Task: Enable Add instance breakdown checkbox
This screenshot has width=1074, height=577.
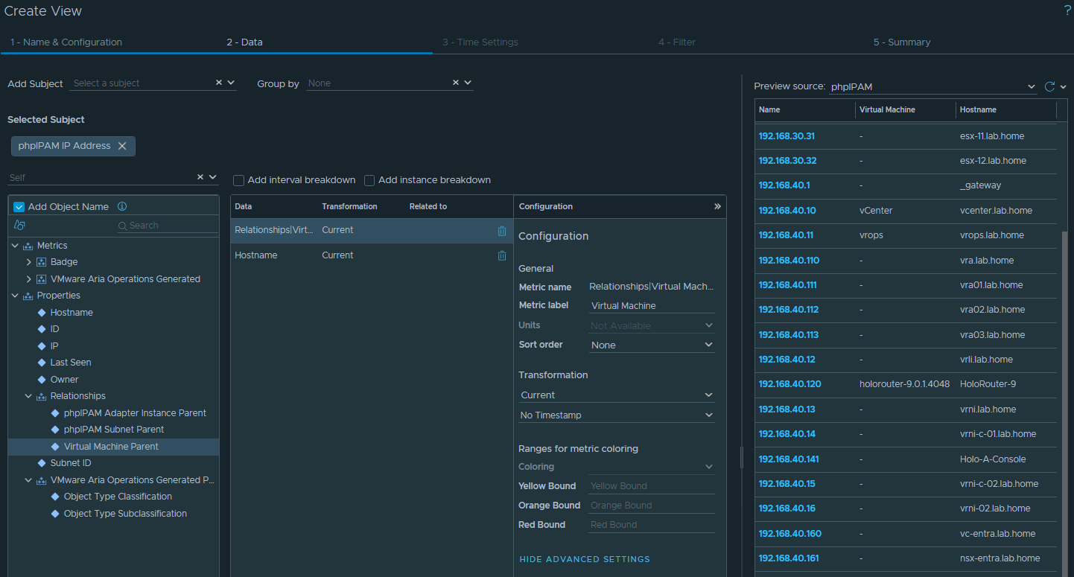Action: (x=369, y=180)
